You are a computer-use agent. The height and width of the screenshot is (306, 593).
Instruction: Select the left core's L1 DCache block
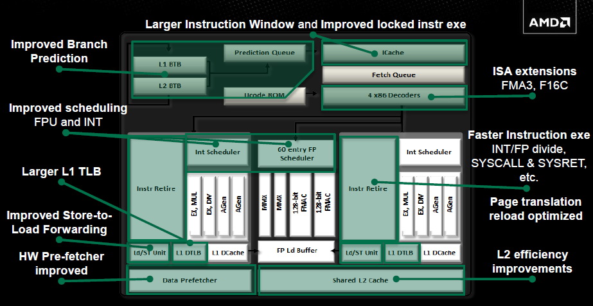pyautogui.click(x=228, y=253)
